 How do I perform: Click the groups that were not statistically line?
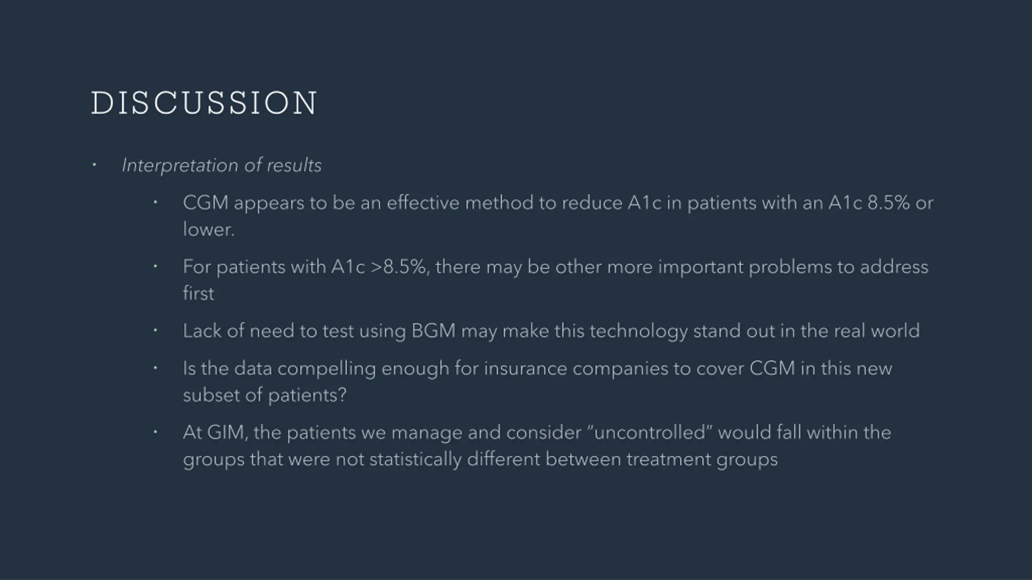[480, 460]
